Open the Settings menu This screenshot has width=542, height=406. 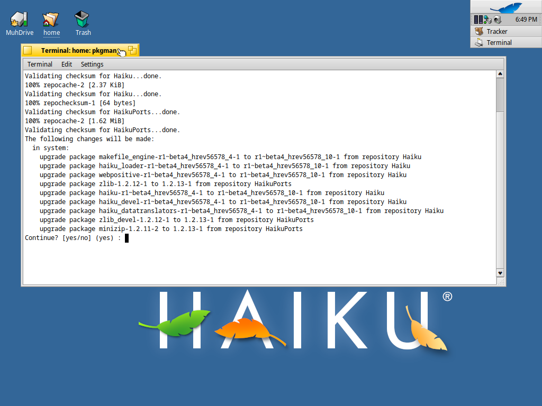click(92, 64)
